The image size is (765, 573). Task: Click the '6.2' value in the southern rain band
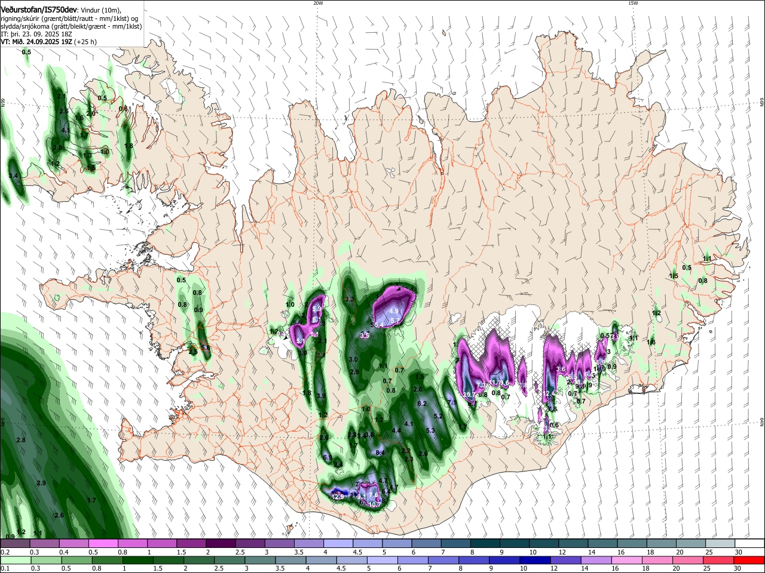(422, 403)
